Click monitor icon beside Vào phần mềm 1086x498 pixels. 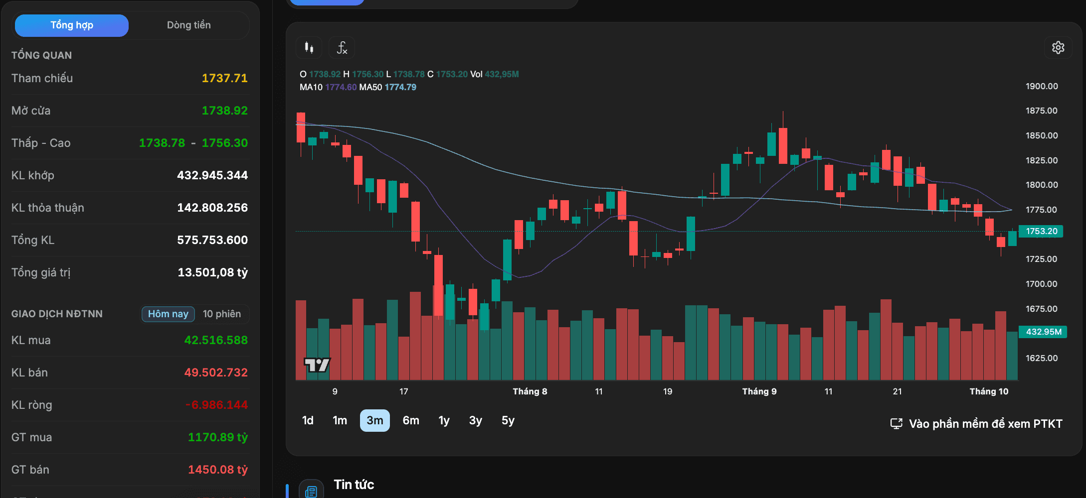coord(896,424)
